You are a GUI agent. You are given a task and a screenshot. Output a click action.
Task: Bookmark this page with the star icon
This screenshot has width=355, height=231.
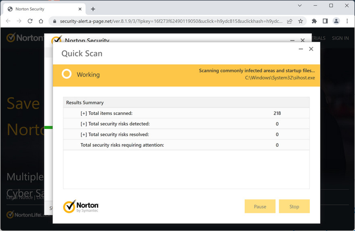point(301,21)
